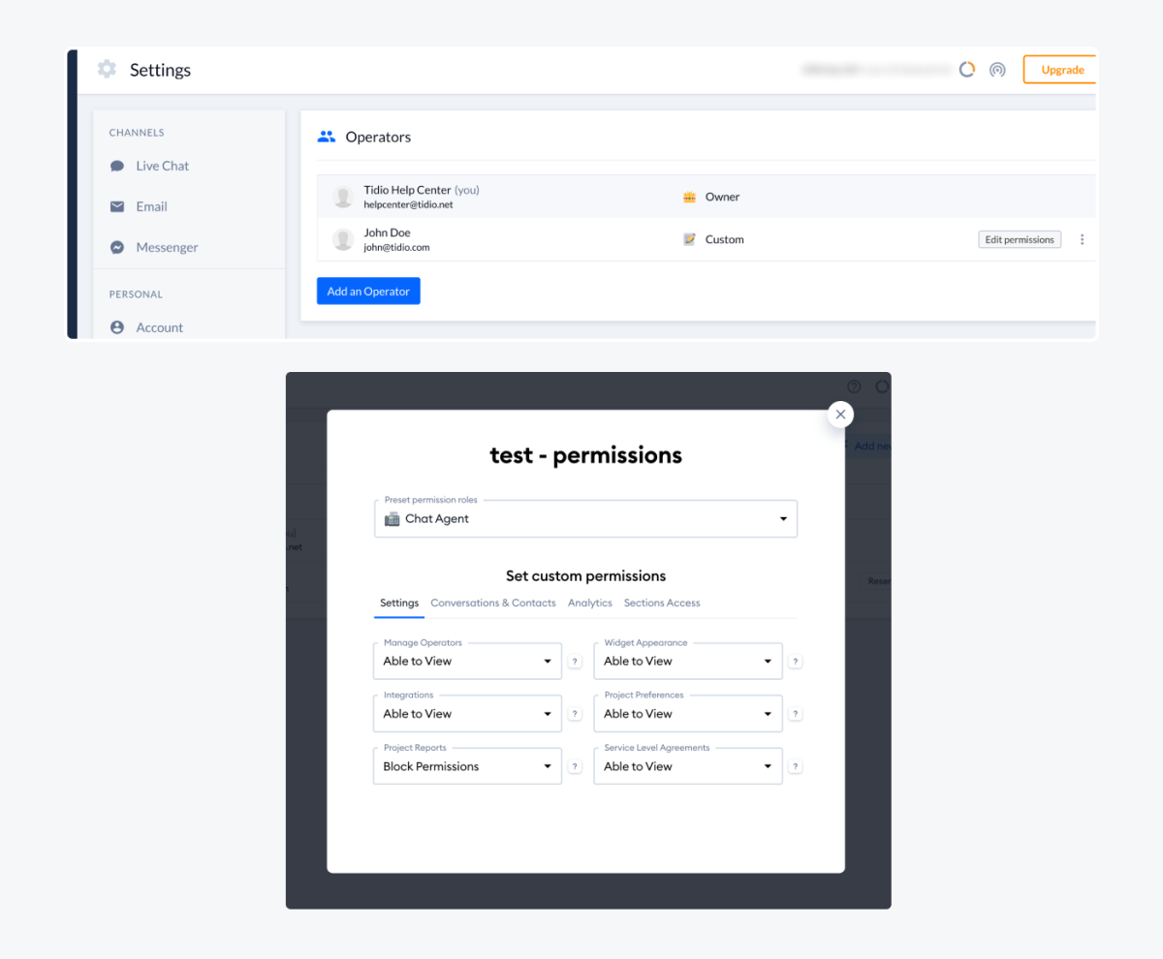Open the Preset permission roles dropdown
The width and height of the screenshot is (1163, 959).
coord(585,519)
